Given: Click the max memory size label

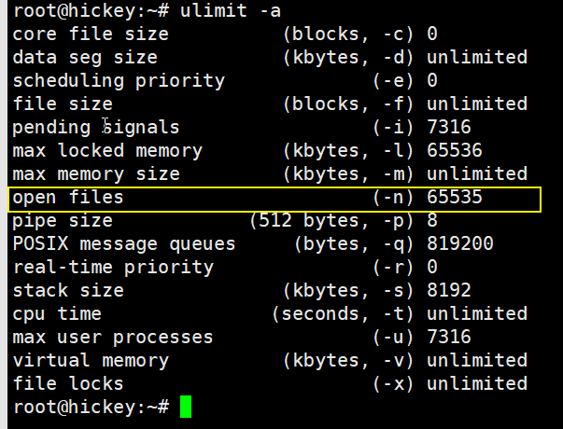Looking at the screenshot, I should (x=96, y=173).
